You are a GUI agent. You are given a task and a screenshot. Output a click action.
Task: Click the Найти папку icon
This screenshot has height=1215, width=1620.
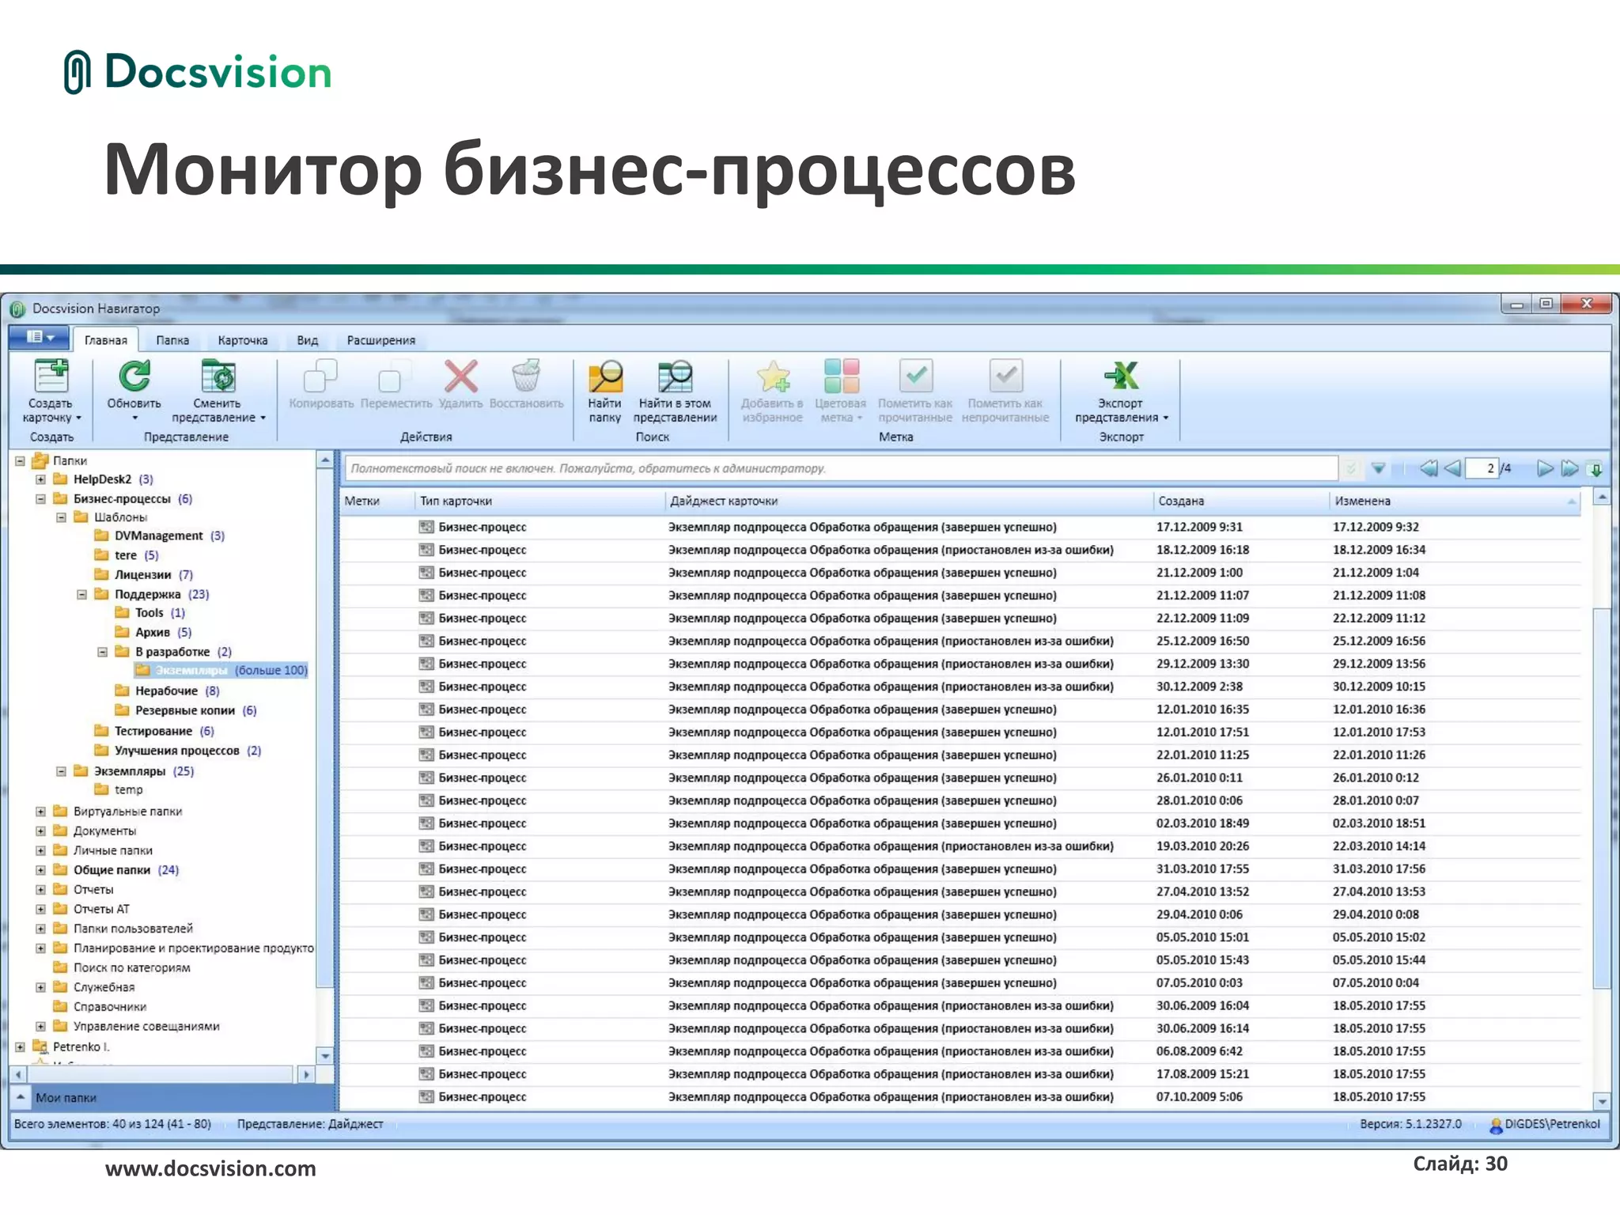click(605, 377)
